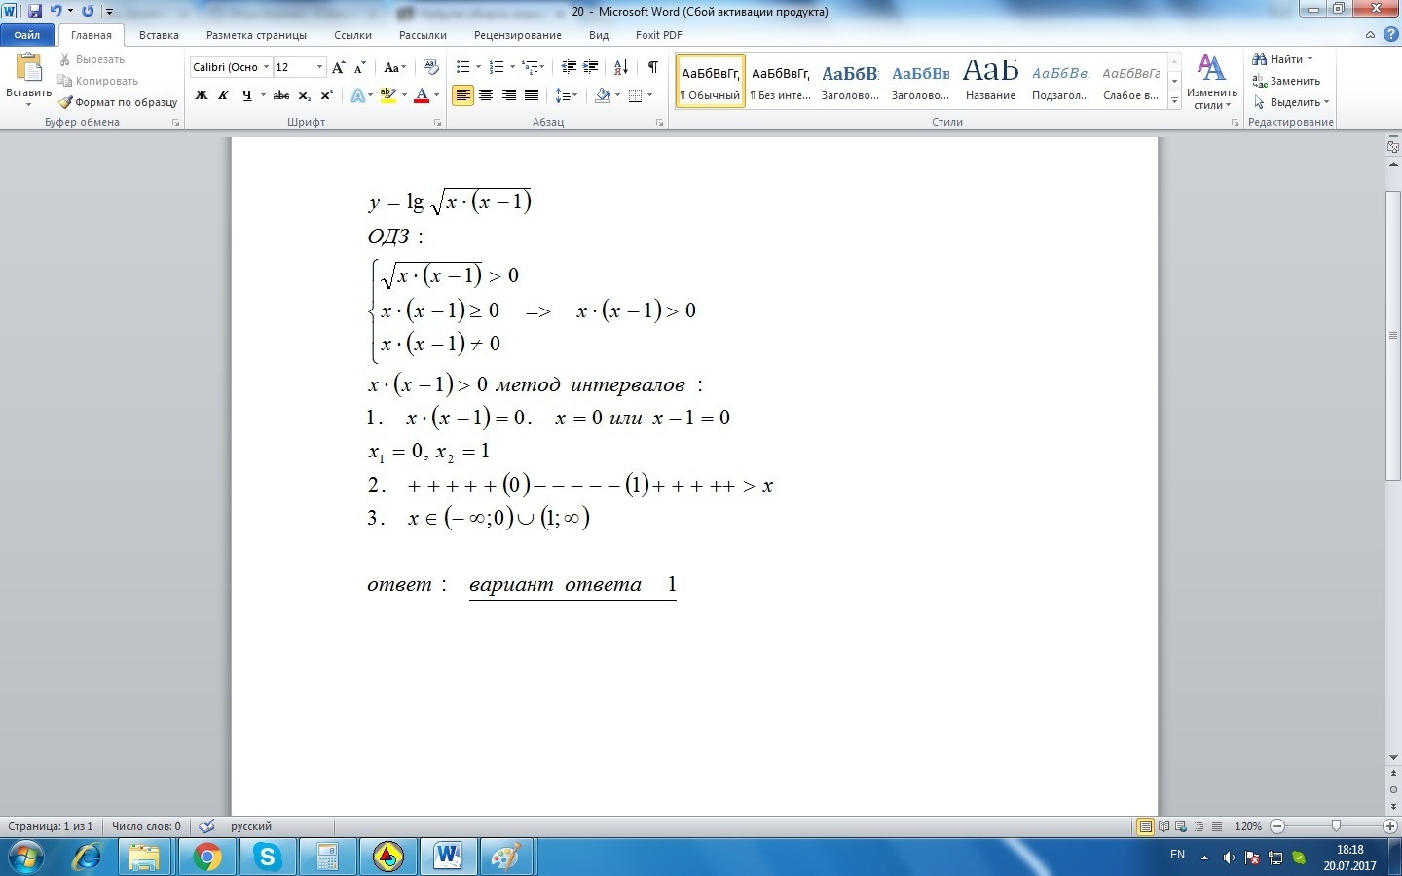Justify the paragraph text

(532, 95)
